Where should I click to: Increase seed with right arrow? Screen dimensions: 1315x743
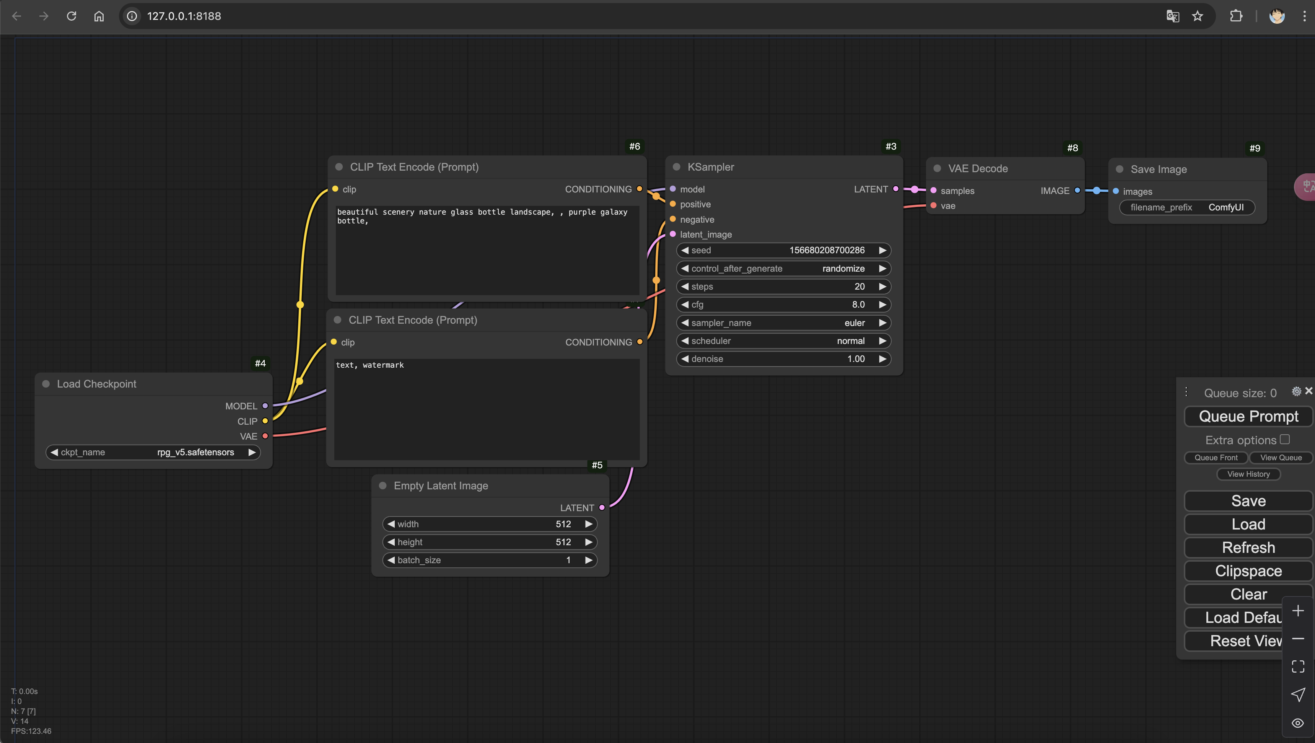coord(882,250)
